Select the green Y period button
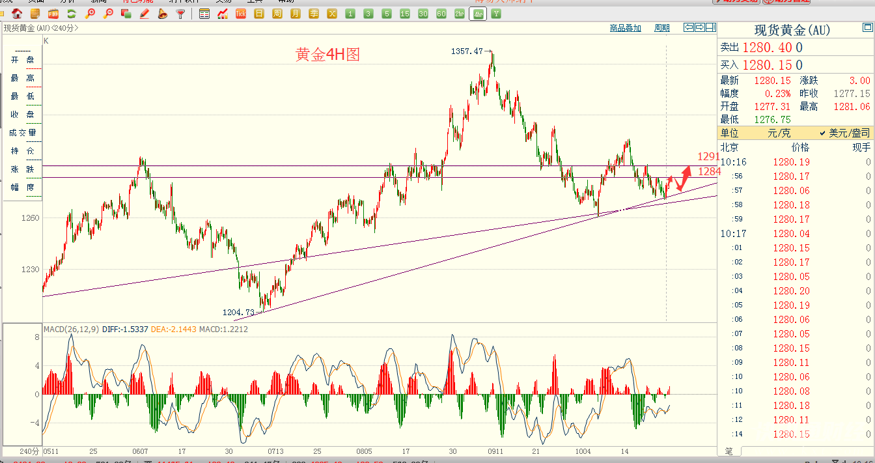875x463 pixels. point(497,14)
